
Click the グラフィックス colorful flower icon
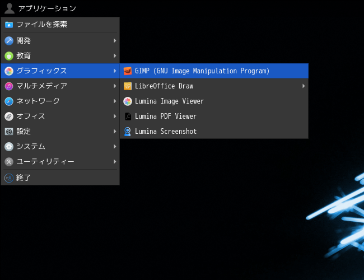pyautogui.click(x=9, y=71)
